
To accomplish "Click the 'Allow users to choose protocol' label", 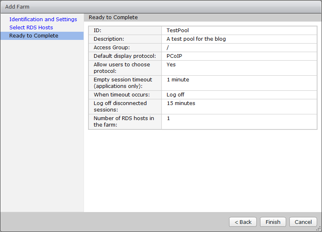I will coord(121,68).
